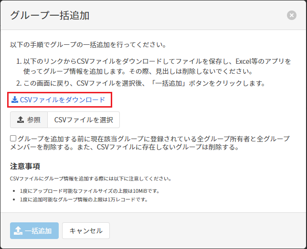This screenshot has width=307, height=249.
Task: Cancel the dialog using キャンセル
Action: 86,230
